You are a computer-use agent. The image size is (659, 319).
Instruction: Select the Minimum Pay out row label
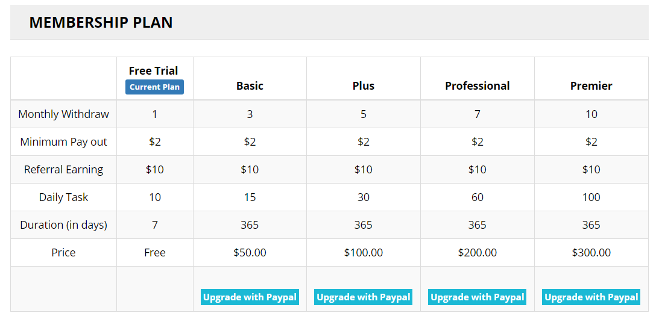click(x=64, y=141)
